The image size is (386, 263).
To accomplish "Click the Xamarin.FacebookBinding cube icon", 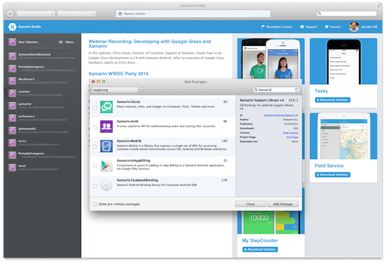I will coord(106,185).
